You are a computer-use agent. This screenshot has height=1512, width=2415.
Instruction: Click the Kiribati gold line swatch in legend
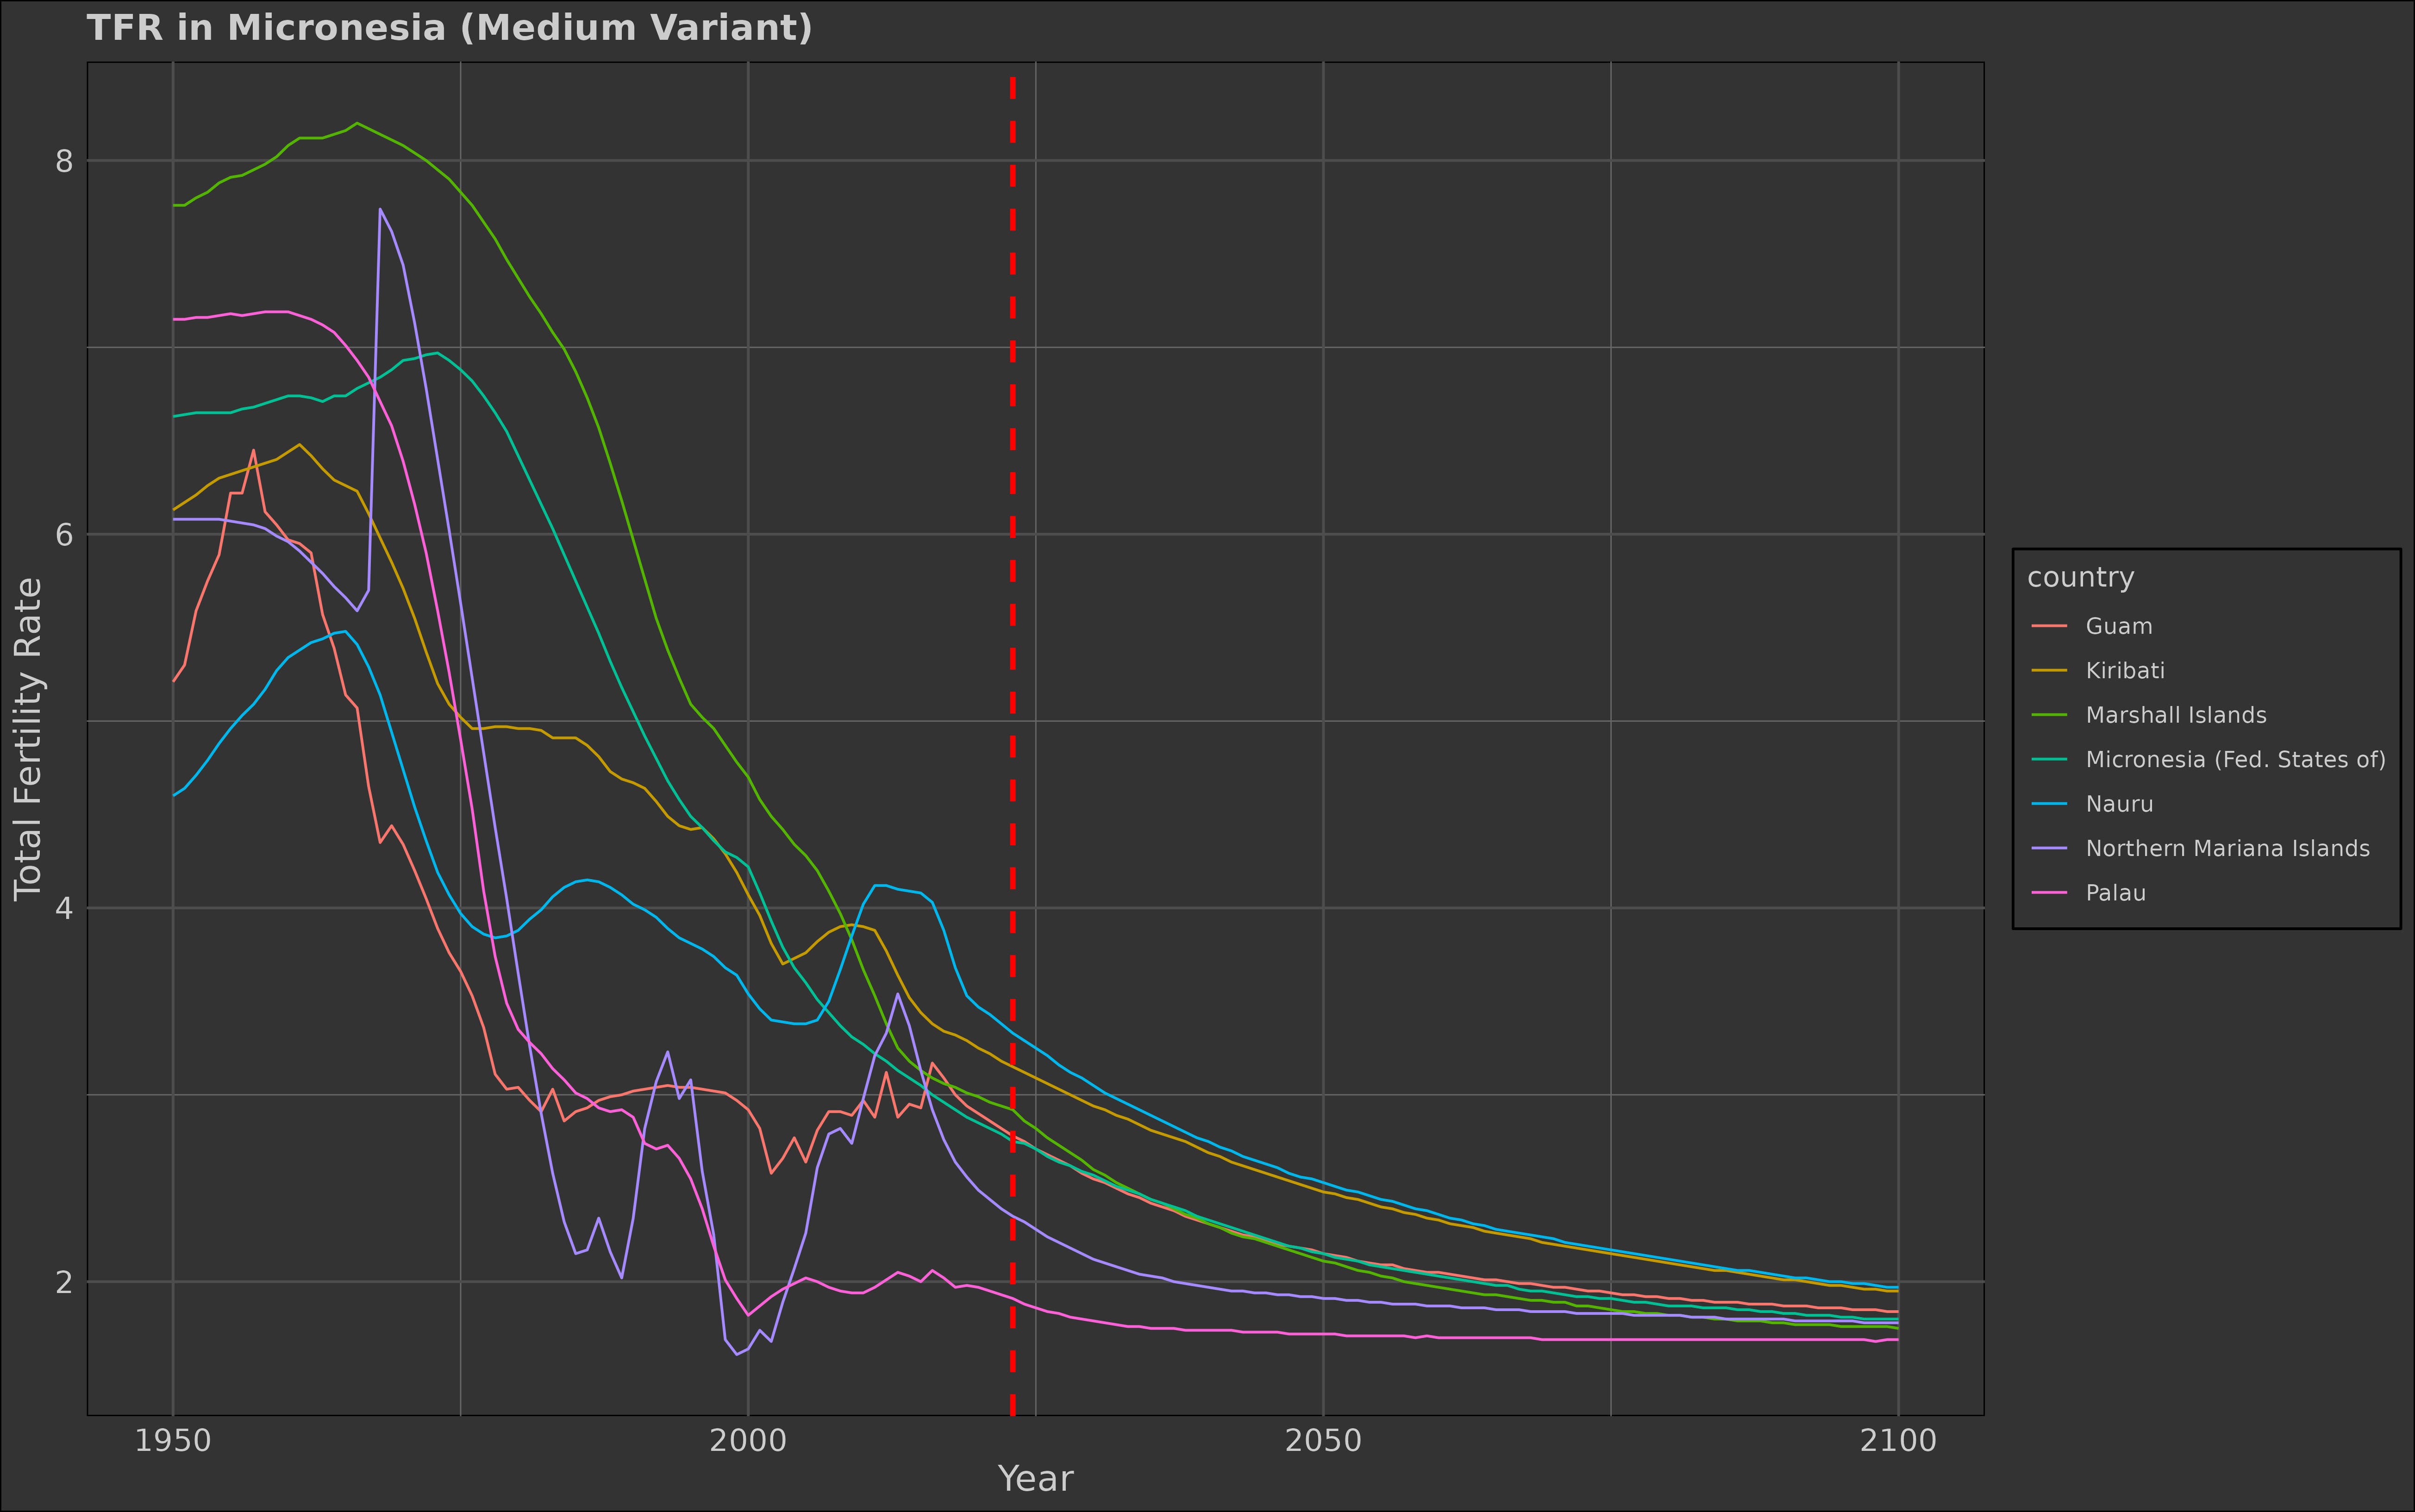pyautogui.click(x=2049, y=671)
